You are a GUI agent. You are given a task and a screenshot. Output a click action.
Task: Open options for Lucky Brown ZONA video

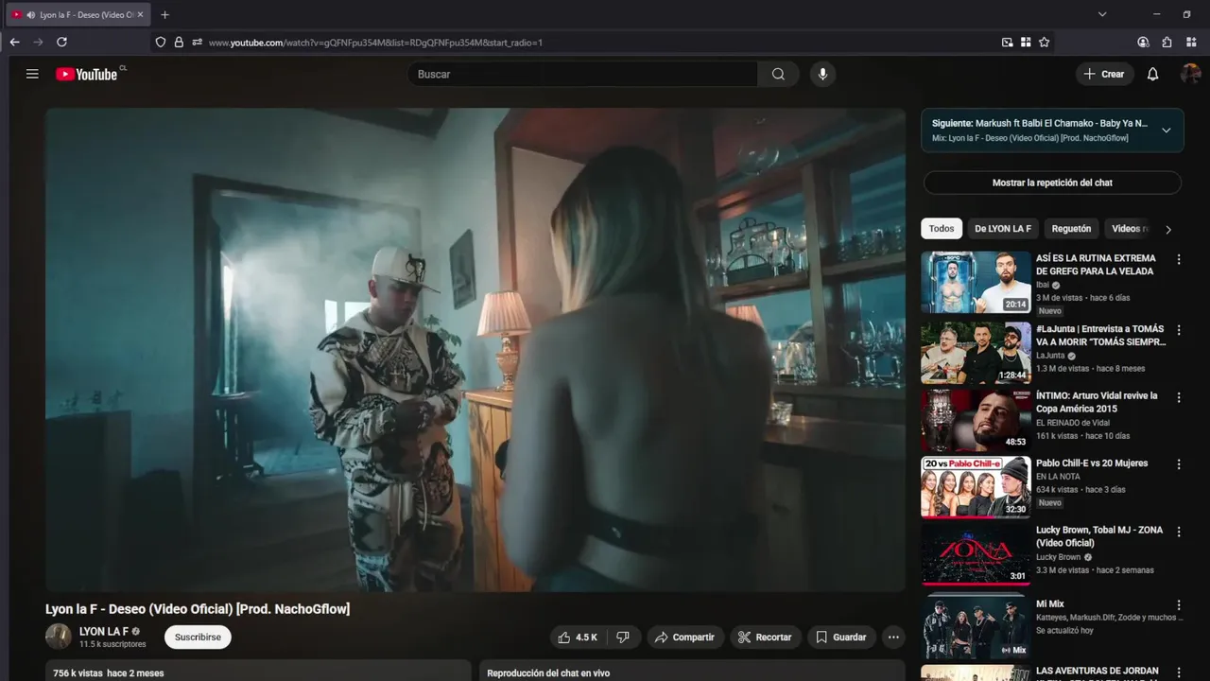[x=1178, y=532]
